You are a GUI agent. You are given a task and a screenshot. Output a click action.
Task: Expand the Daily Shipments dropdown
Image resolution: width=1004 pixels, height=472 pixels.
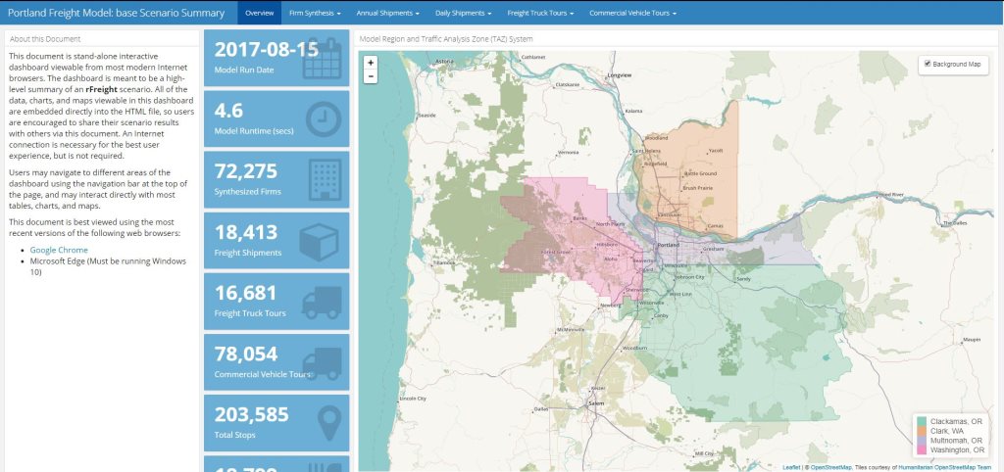[463, 14]
